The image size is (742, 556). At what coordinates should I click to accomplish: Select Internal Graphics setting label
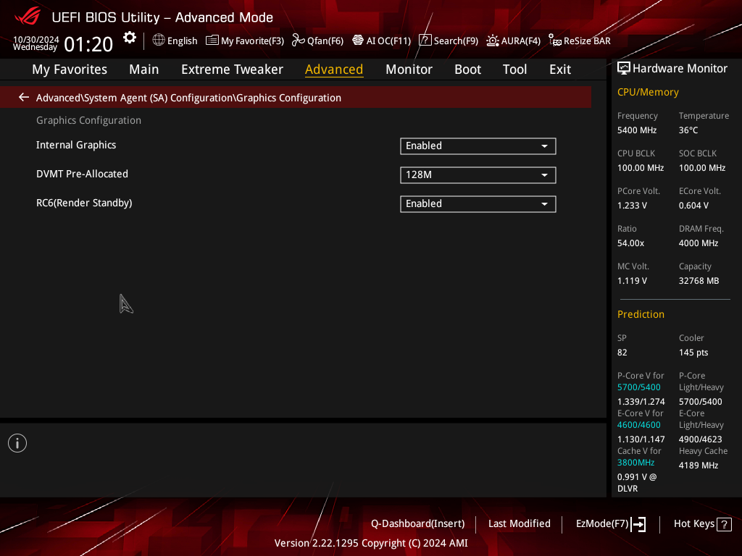75,145
